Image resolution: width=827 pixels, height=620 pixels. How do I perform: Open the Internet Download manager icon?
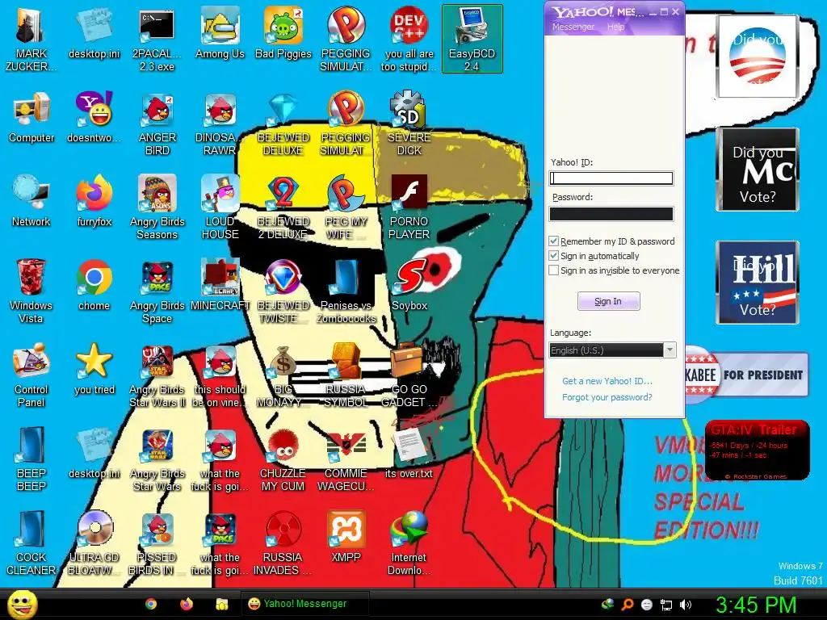click(409, 543)
